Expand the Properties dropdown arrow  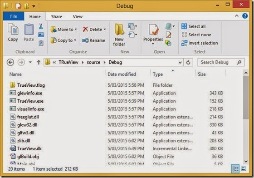click(153, 44)
